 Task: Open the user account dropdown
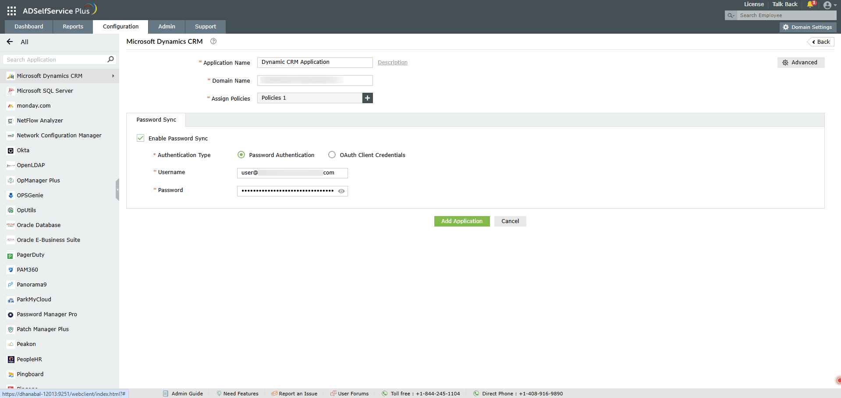[829, 5]
